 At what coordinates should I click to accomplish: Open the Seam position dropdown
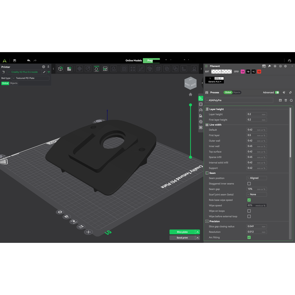[x=257, y=178]
